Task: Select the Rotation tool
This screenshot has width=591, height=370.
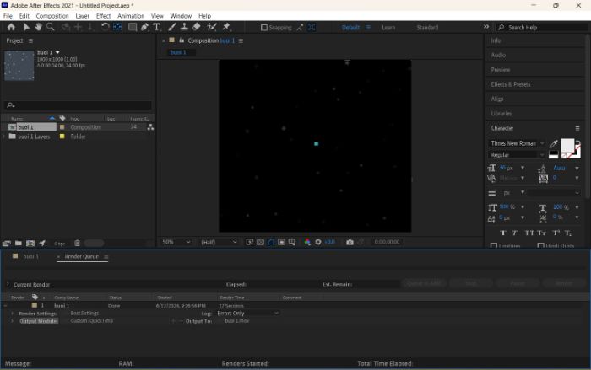Action: (x=106, y=27)
